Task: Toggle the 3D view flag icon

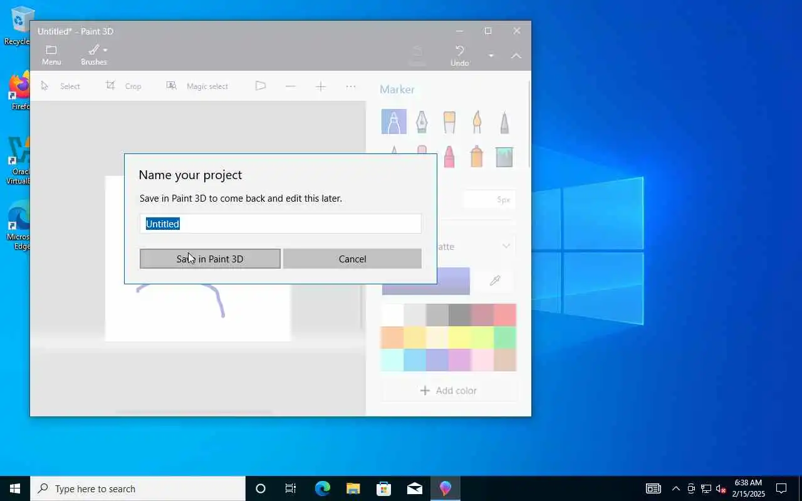Action: (261, 86)
